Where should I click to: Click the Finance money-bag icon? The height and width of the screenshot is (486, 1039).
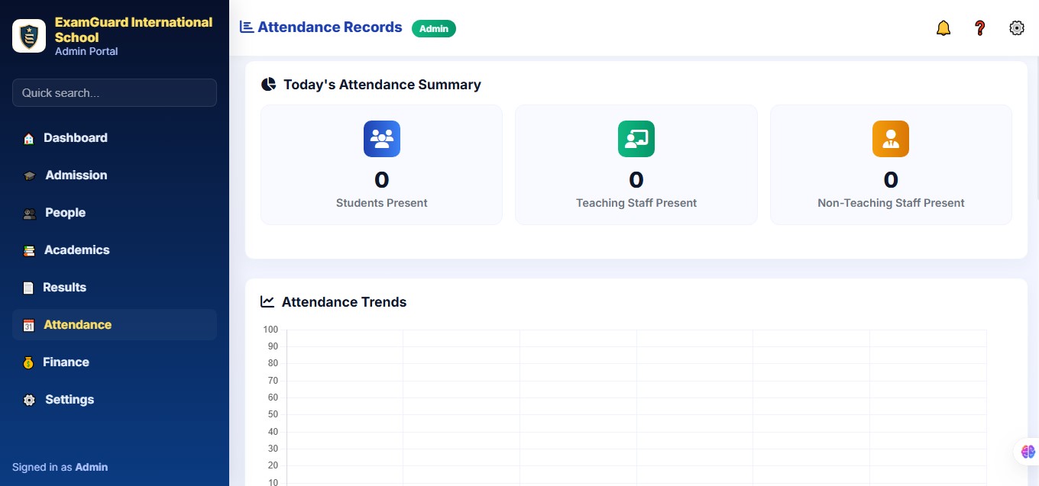28,362
